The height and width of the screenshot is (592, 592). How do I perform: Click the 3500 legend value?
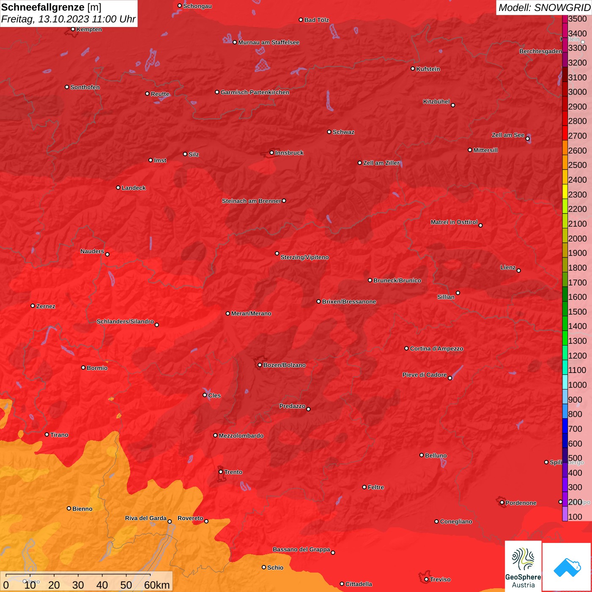pyautogui.click(x=577, y=19)
